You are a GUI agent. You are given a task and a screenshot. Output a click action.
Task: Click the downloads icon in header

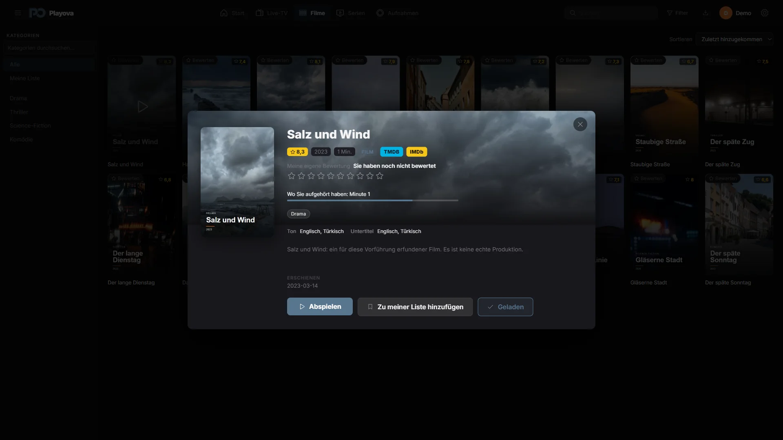point(706,13)
